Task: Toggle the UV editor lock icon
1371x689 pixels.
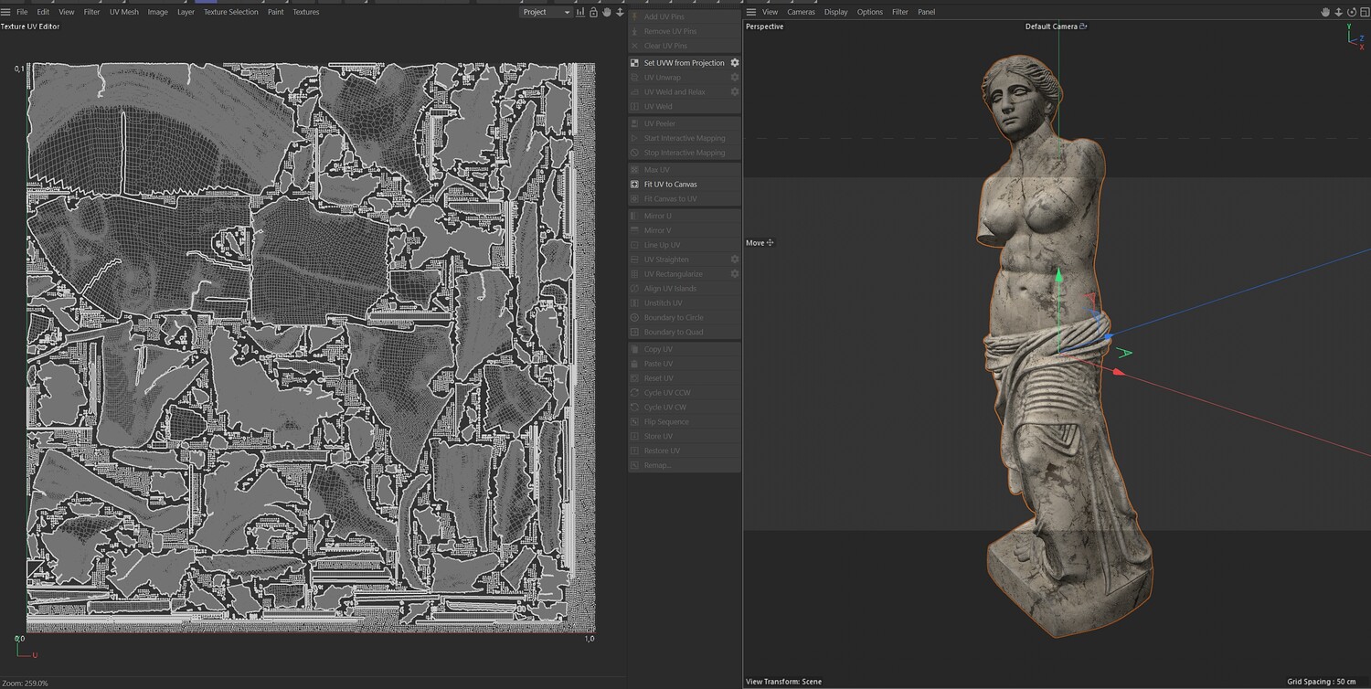Action: pos(594,12)
